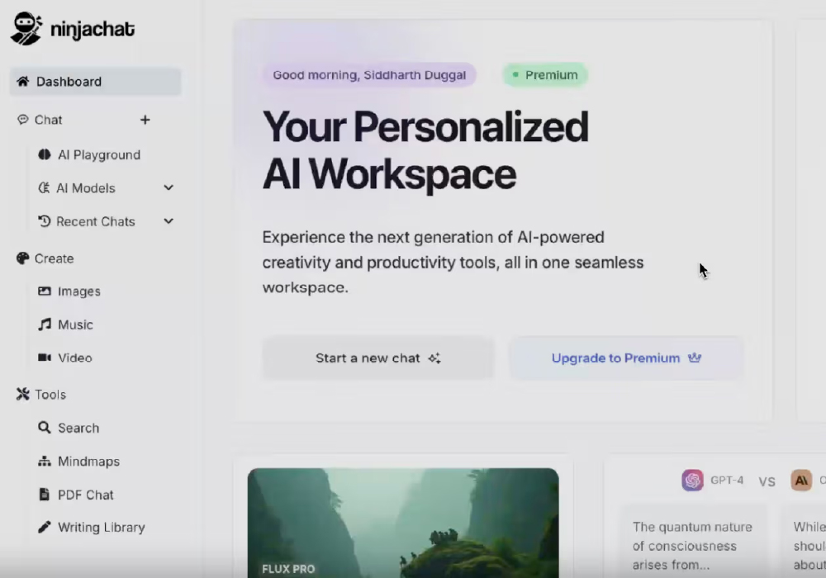Open the Create section in sidebar
The width and height of the screenshot is (826, 578).
click(54, 258)
